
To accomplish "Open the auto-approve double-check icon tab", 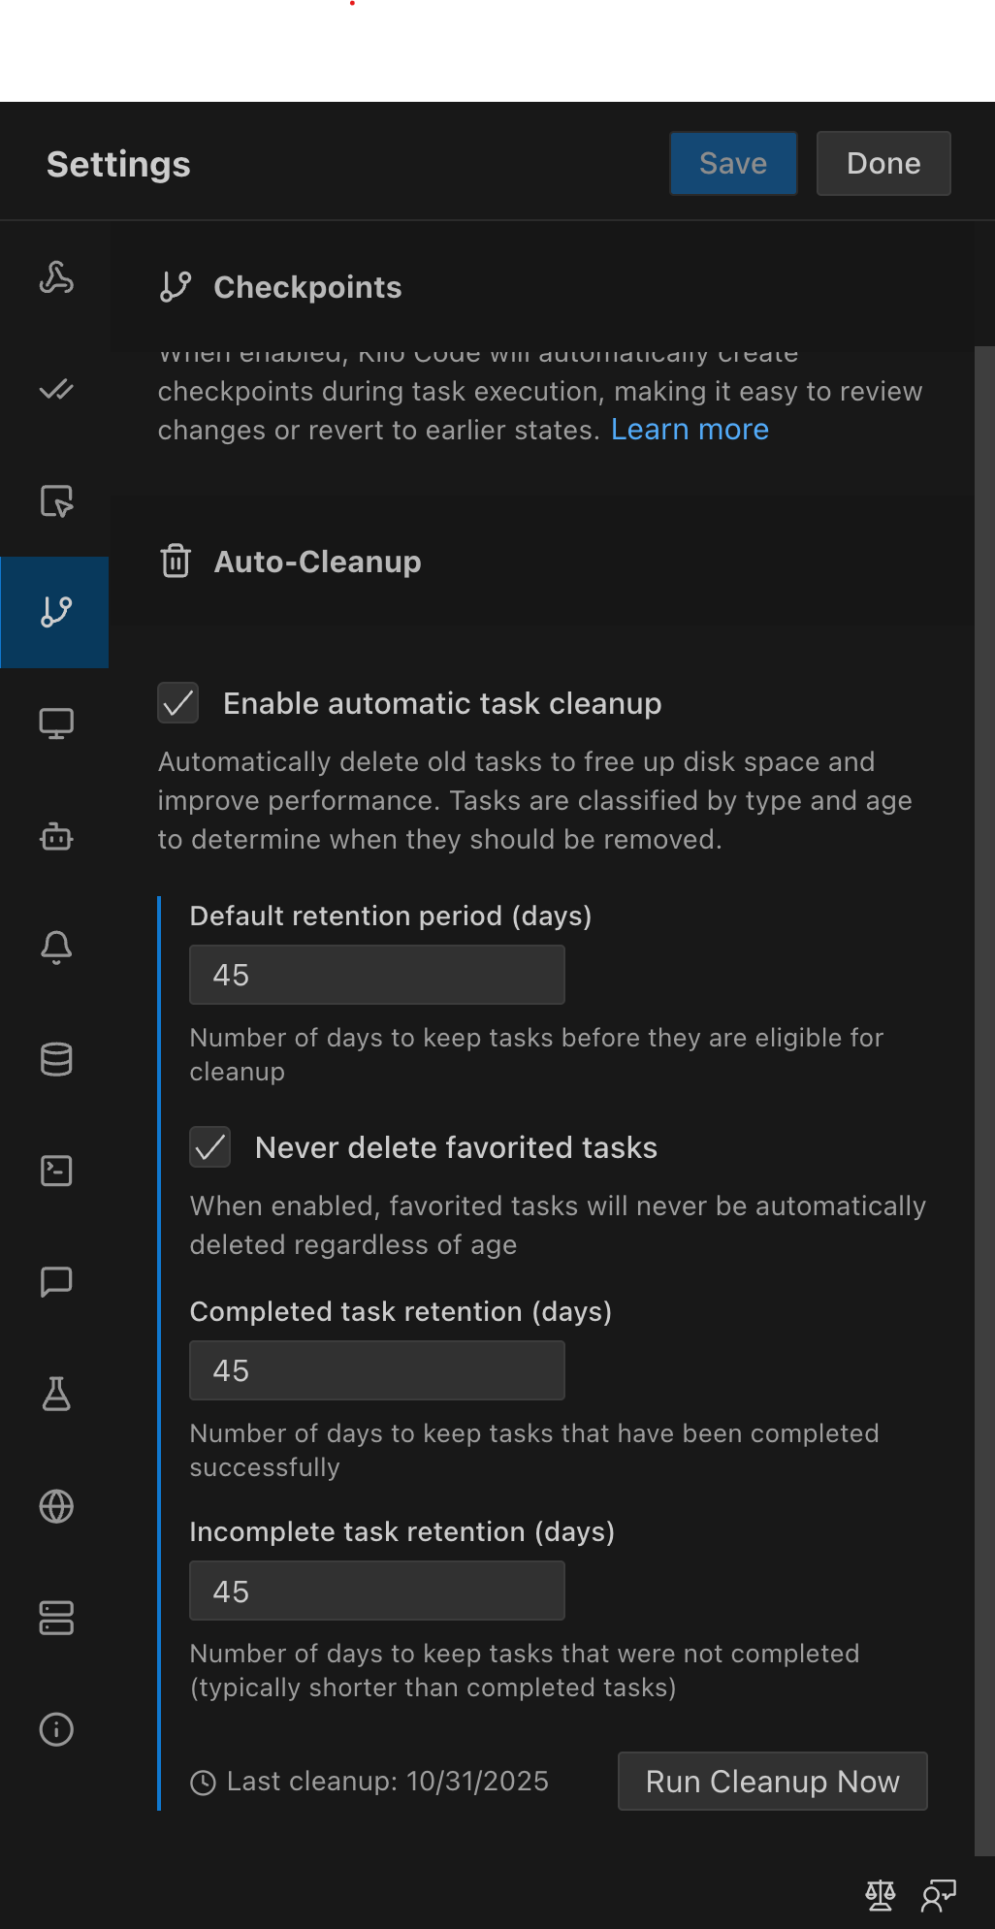I will coord(56,390).
